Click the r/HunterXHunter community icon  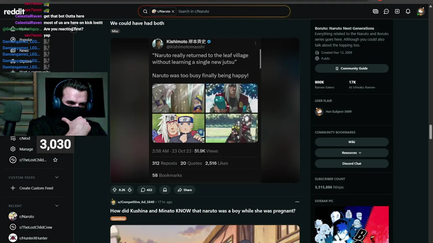click(13, 238)
